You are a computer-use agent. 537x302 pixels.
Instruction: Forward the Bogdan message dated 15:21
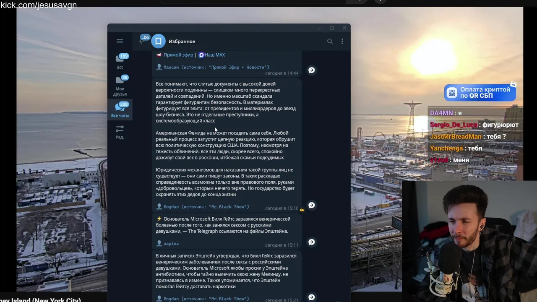(311, 297)
